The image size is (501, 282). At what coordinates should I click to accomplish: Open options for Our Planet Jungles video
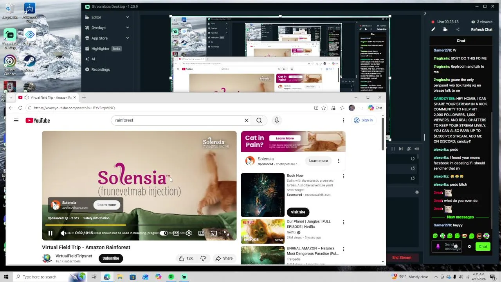click(x=344, y=222)
